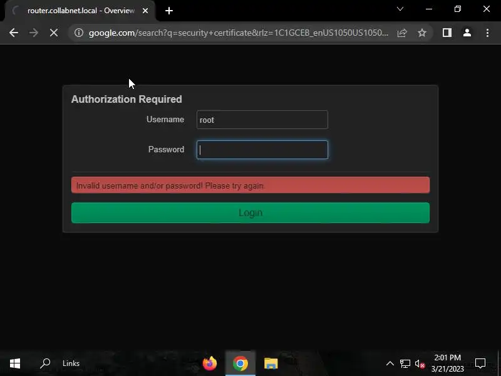The image size is (501, 376).
Task: Select the router.collabnet.local tab
Action: click(x=80, y=11)
